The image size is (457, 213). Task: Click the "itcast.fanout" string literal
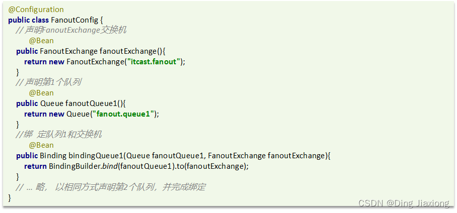tap(154, 62)
